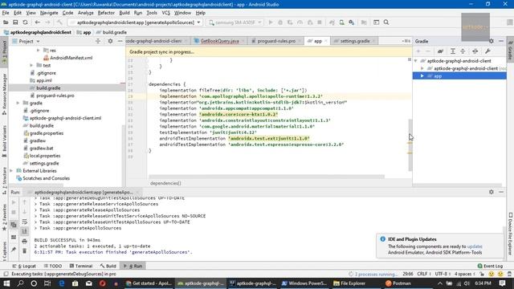The height and width of the screenshot is (289, 514).
Task: Select build.gradle in app module tree
Action: 48,88
